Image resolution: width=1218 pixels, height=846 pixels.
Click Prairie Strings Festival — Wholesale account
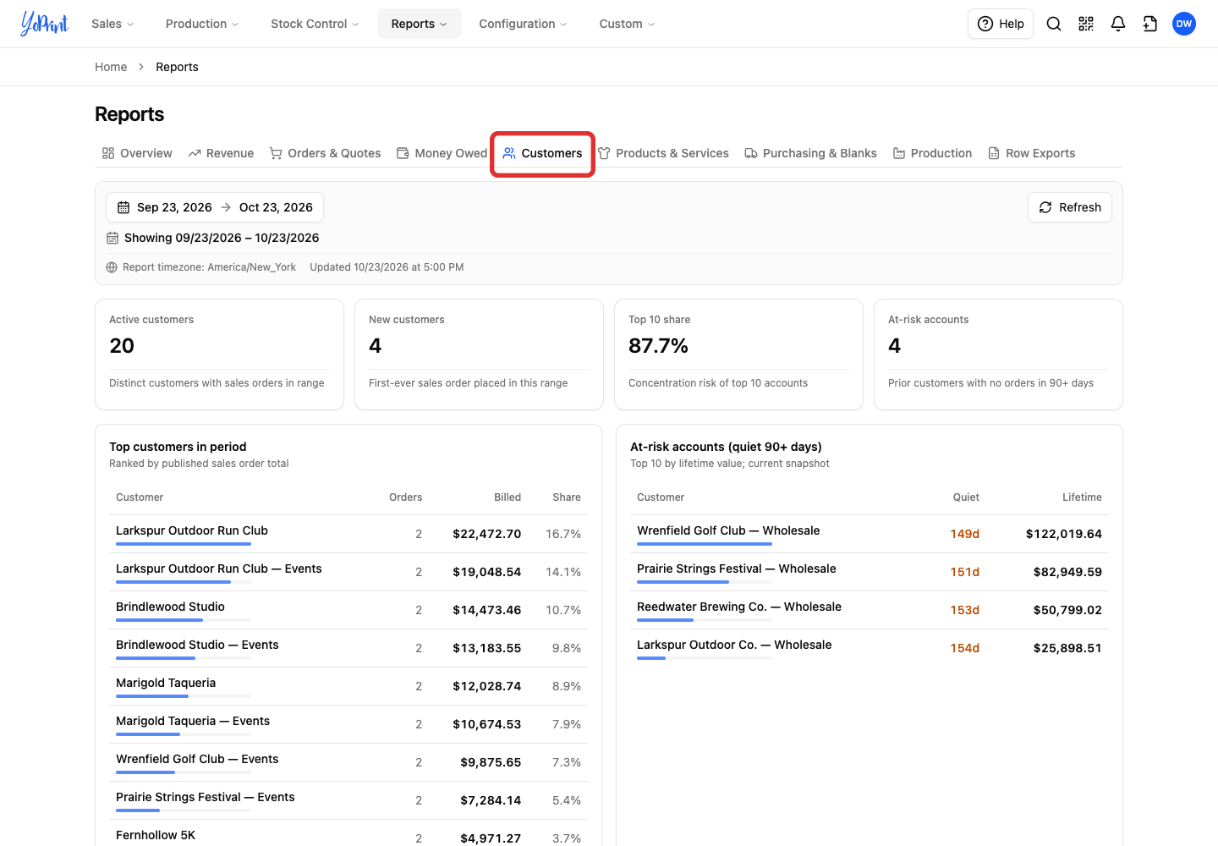[x=737, y=569]
